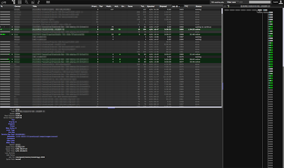The image size is (284, 168).
Task: Open the Blades list view icon
Action: pyautogui.click(x=20, y=2)
